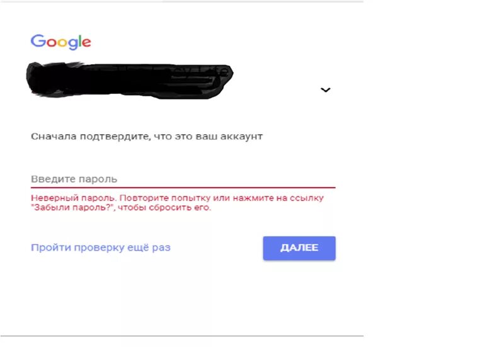The width and height of the screenshot is (504, 347).
Task: Click the Сначала подтвердите heading text
Action: [147, 137]
